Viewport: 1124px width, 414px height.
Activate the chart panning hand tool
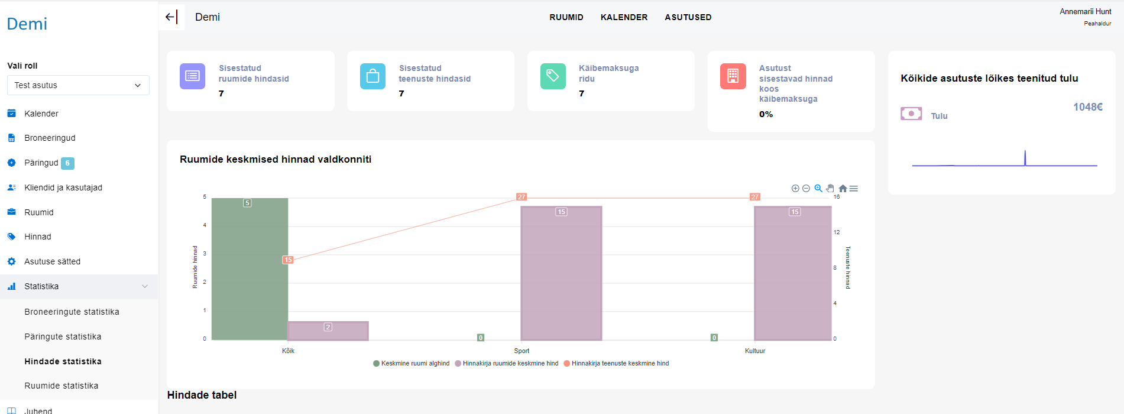830,189
